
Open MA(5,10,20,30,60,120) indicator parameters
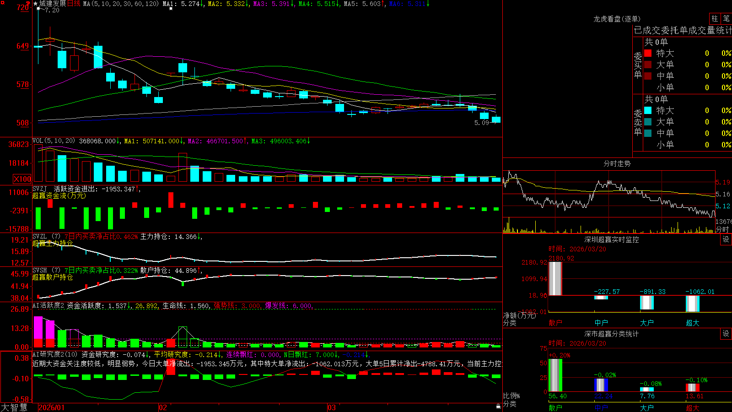tap(121, 4)
